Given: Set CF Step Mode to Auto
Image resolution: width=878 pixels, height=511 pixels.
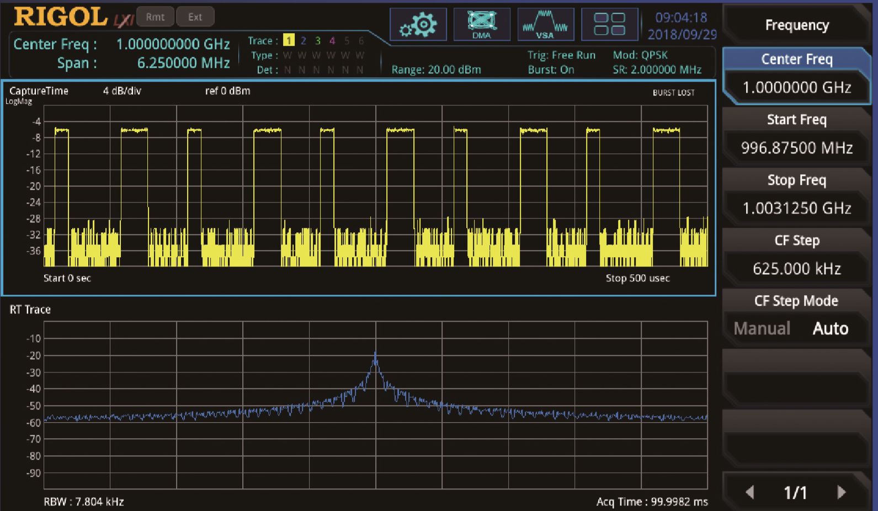Looking at the screenshot, I should pos(830,328).
